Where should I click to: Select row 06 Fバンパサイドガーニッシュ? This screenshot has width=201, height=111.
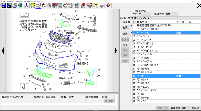pyautogui.click(x=167, y=51)
